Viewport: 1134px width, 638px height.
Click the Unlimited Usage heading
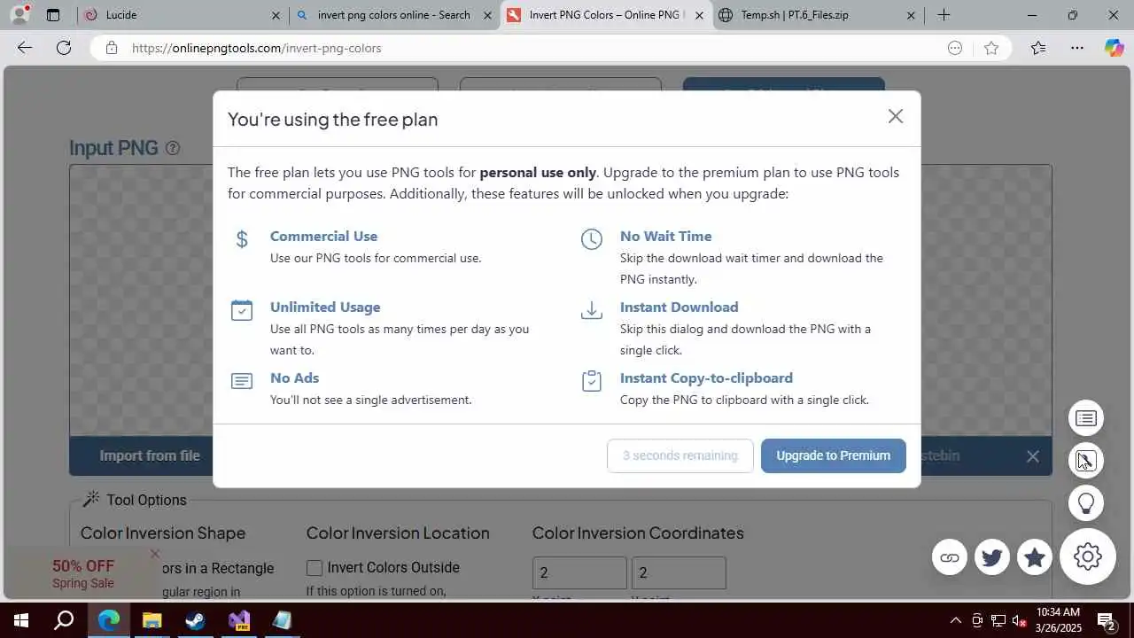[325, 307]
